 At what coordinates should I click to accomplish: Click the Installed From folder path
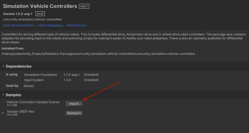click(98, 54)
